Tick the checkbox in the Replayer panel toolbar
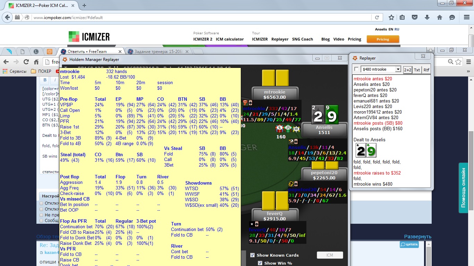 (356, 69)
